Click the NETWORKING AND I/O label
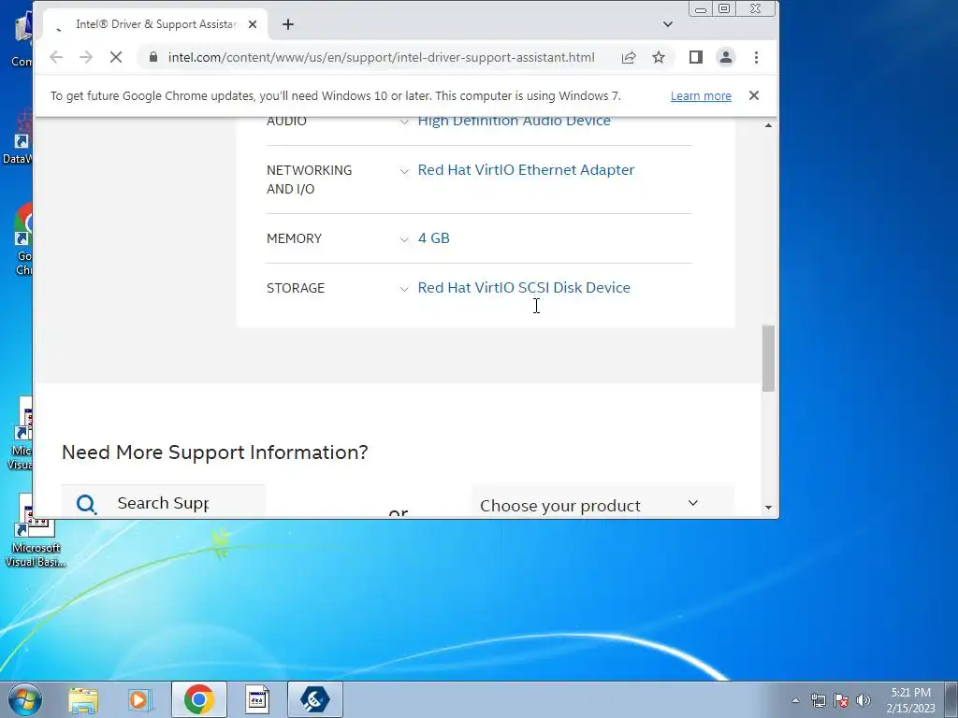The image size is (958, 718). click(x=309, y=179)
